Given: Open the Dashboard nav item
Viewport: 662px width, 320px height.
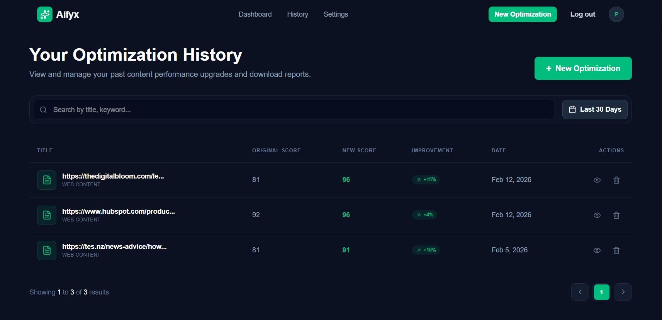Looking at the screenshot, I should click(255, 14).
